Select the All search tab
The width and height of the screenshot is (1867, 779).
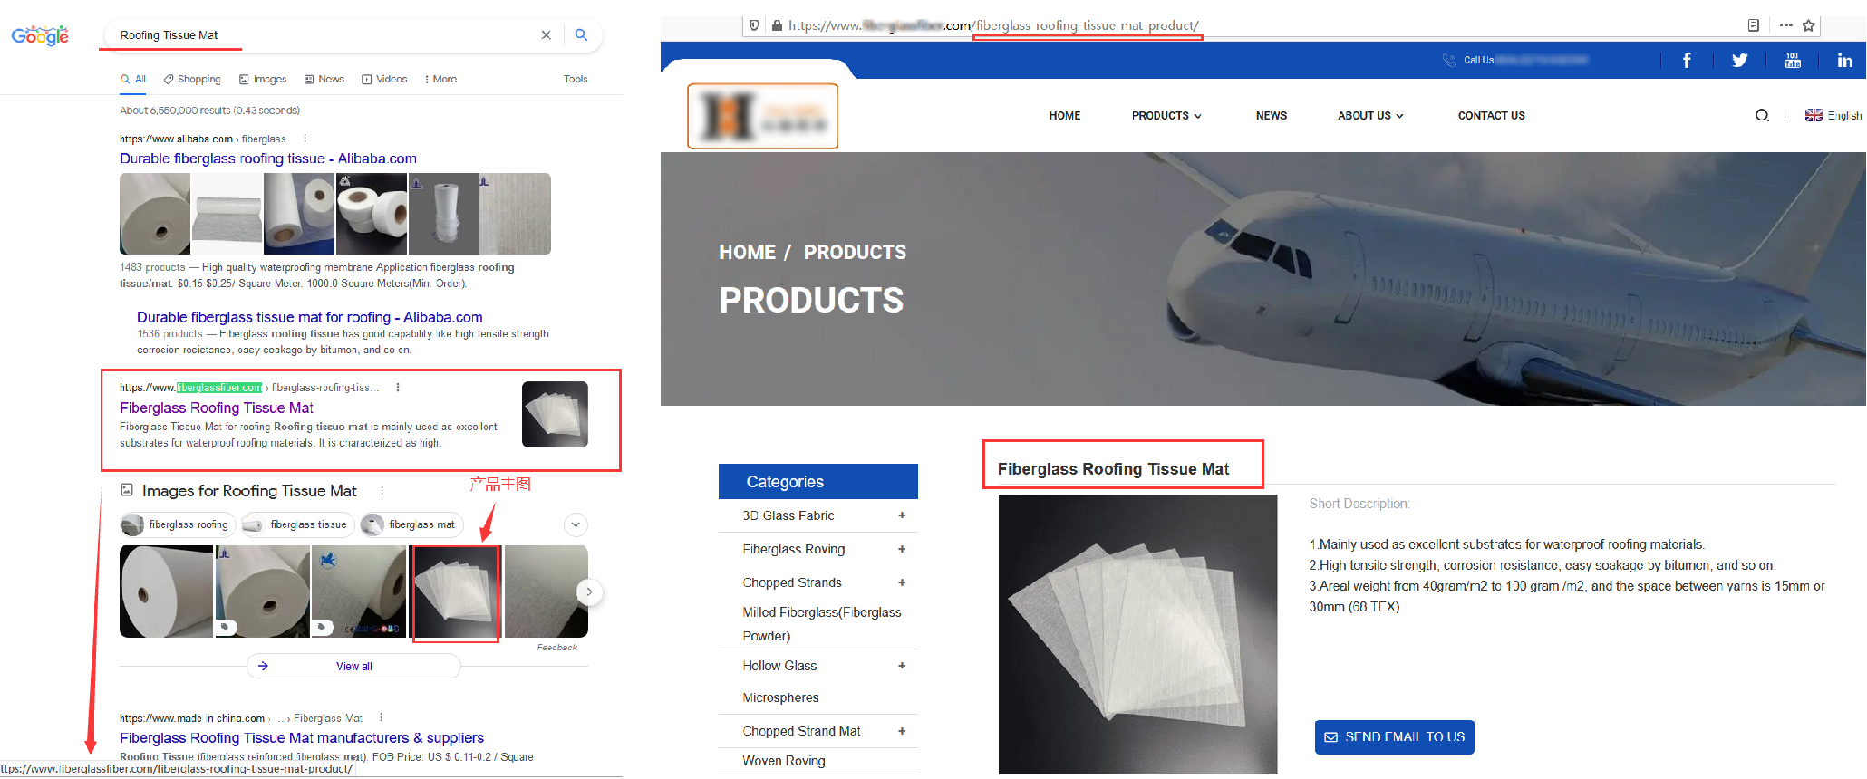pos(133,80)
